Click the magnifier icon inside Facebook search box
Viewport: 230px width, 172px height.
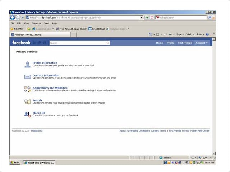pos(108,43)
